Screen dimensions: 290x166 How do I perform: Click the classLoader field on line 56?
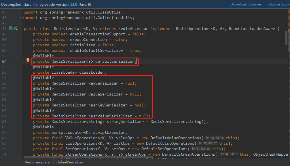92,72
